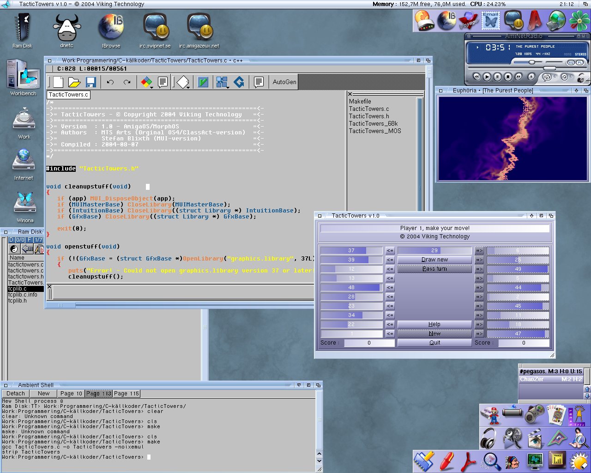The width and height of the screenshot is (591, 473).
Task: Click the Detach button in Ambient Shell
Action: pyautogui.click(x=16, y=394)
